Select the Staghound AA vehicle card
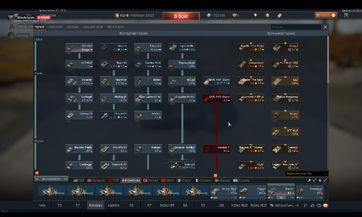Screen dimensions: 362x217 182,65
